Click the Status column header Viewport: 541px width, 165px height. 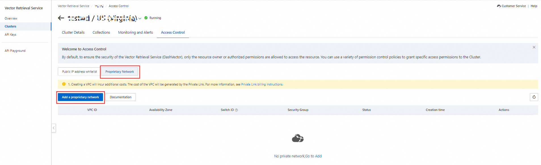367,110
